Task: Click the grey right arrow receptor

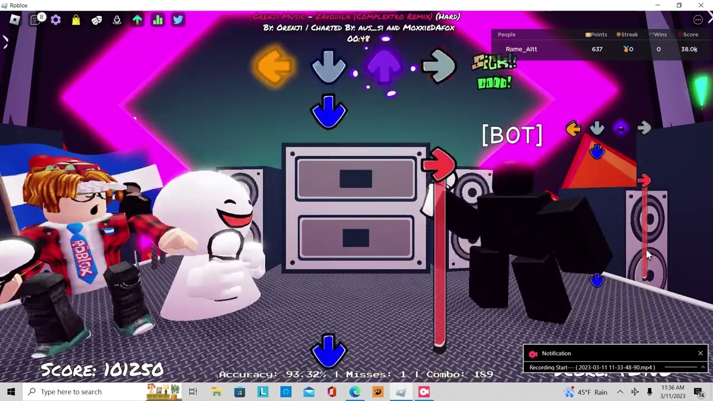Action: click(x=438, y=66)
